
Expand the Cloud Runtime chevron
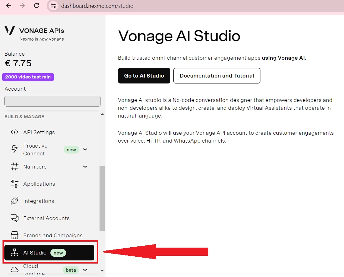tap(85, 270)
